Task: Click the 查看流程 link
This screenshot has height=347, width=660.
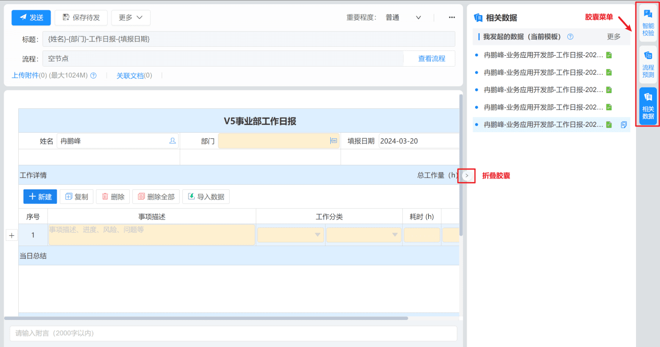Action: point(432,58)
